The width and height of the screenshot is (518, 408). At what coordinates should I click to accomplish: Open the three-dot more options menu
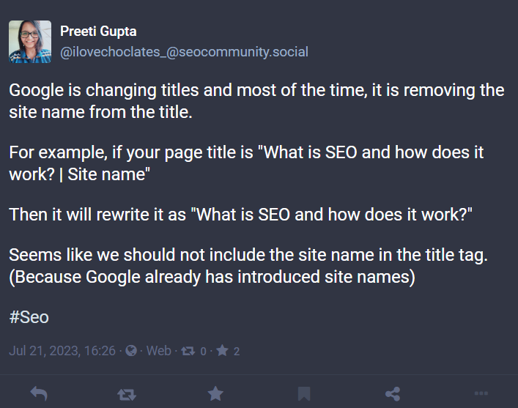point(481,393)
